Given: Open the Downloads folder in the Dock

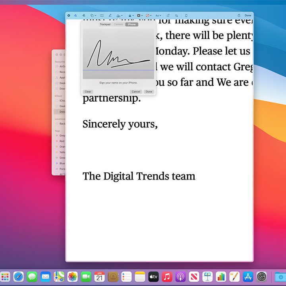Looking at the screenshot, I should pyautogui.click(x=280, y=277).
